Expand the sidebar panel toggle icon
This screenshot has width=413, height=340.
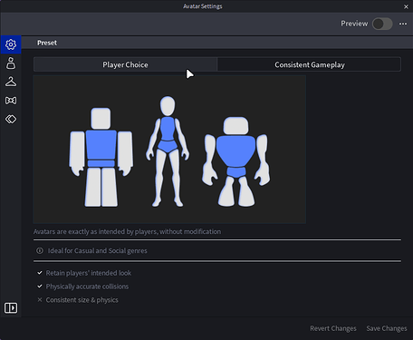[x=11, y=308]
